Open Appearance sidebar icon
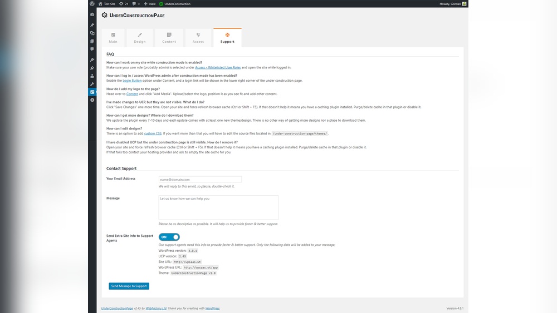 pyautogui.click(x=92, y=59)
